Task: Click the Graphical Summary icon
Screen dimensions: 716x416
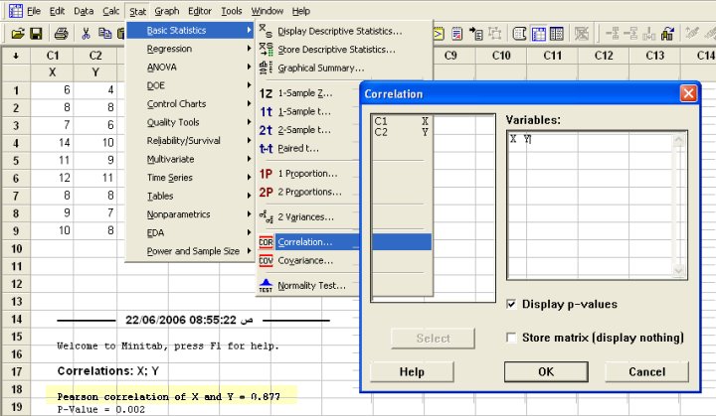Action: click(x=266, y=68)
